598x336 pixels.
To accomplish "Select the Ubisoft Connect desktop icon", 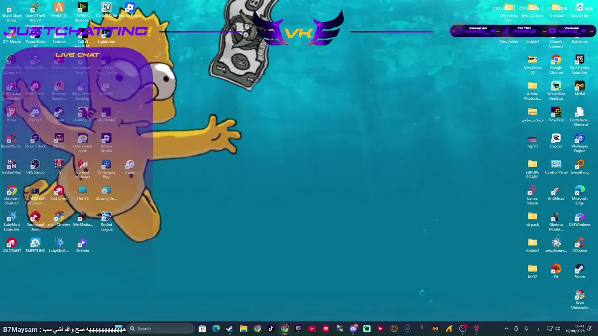I will (556, 40).
